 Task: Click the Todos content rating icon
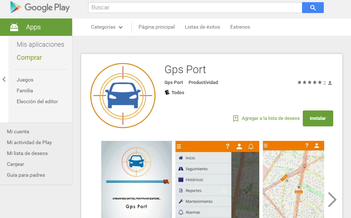pyautogui.click(x=167, y=93)
